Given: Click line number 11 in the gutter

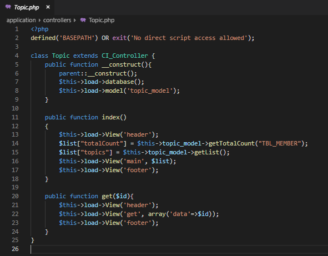Looking at the screenshot, I should coord(15,117).
